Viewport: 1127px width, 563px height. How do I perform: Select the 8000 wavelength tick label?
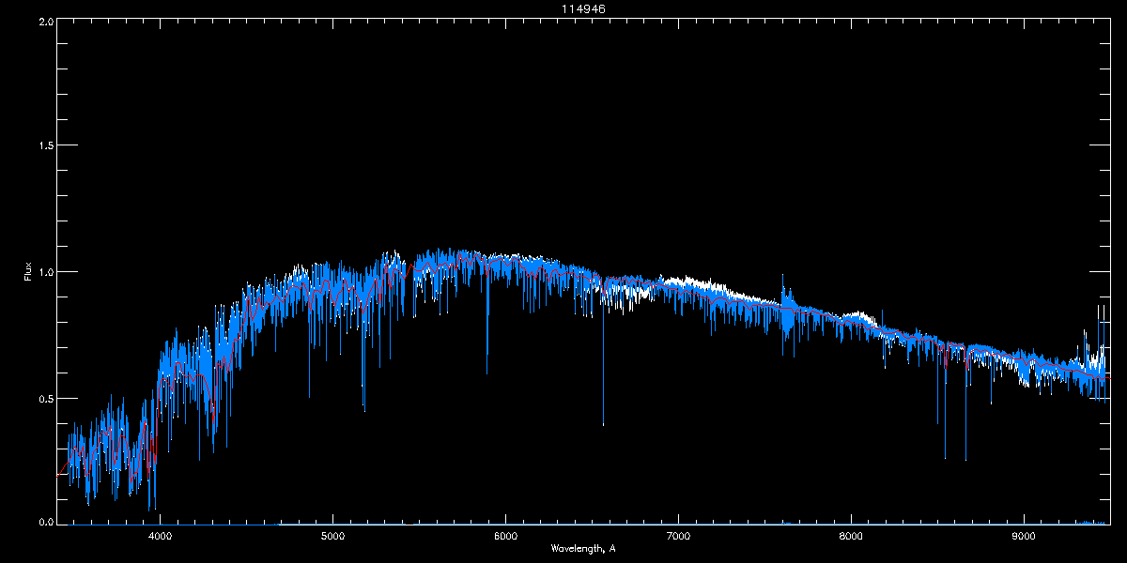click(851, 536)
